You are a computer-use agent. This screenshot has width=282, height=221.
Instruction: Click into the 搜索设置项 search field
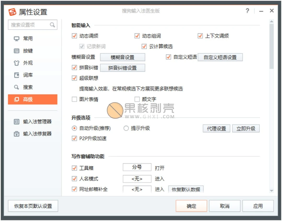pyautogui.click(x=29, y=25)
